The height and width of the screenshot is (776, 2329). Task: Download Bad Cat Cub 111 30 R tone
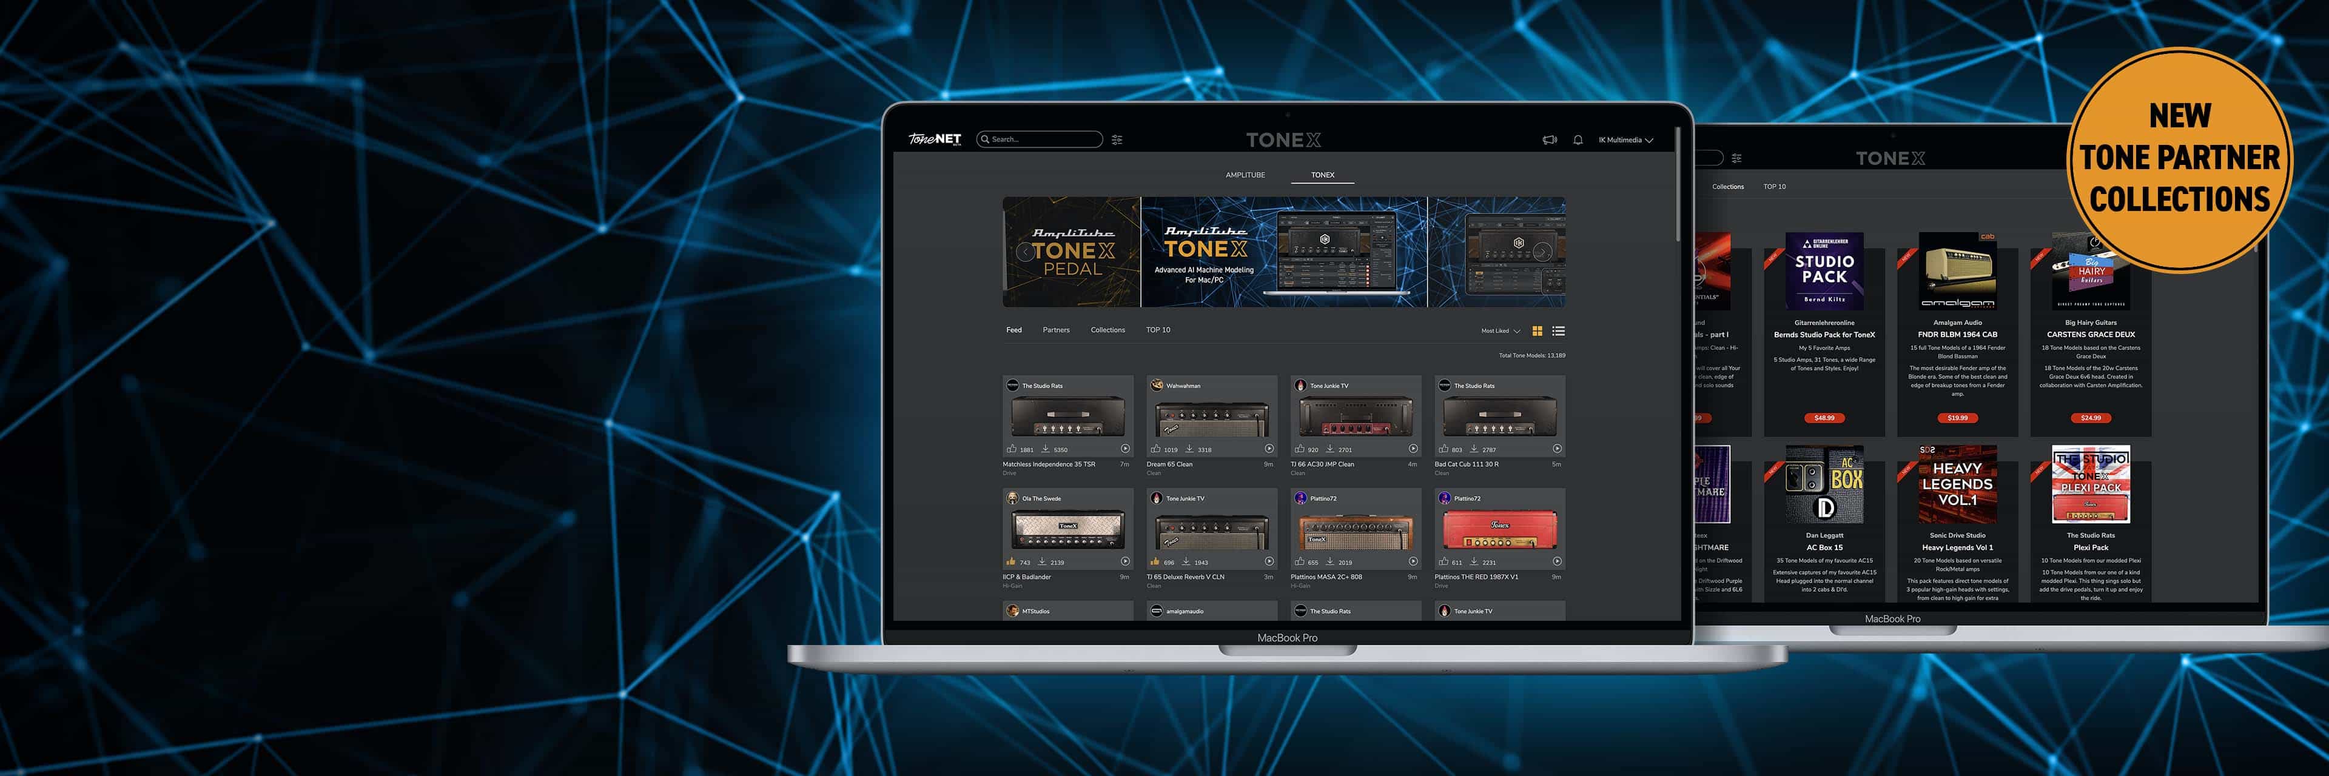[x=1474, y=448]
